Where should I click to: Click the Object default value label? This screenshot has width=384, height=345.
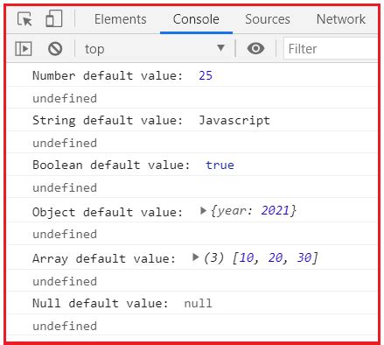point(108,212)
